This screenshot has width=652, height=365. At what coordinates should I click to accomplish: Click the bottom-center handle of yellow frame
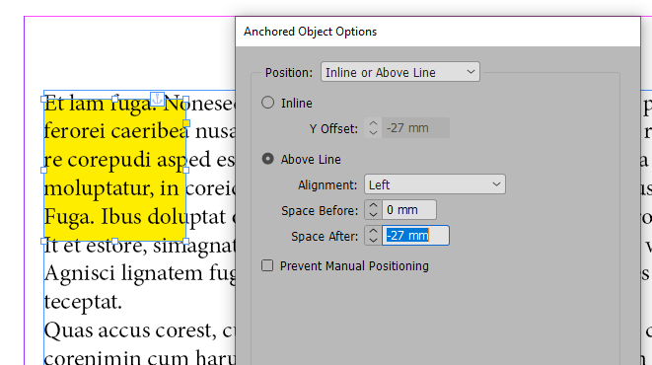click(x=114, y=241)
